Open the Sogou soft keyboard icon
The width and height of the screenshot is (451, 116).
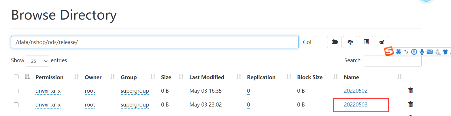[430, 52]
